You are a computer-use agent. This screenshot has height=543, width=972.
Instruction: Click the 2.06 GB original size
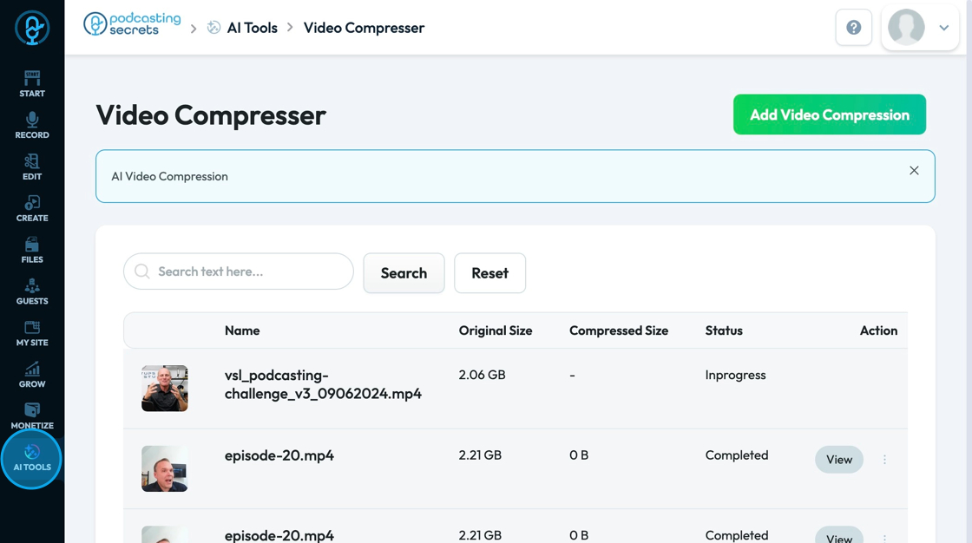click(482, 375)
